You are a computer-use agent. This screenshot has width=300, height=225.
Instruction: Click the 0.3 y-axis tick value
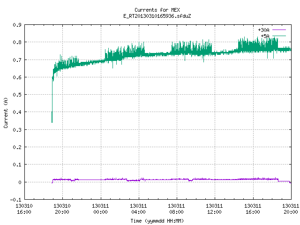pos(17,130)
